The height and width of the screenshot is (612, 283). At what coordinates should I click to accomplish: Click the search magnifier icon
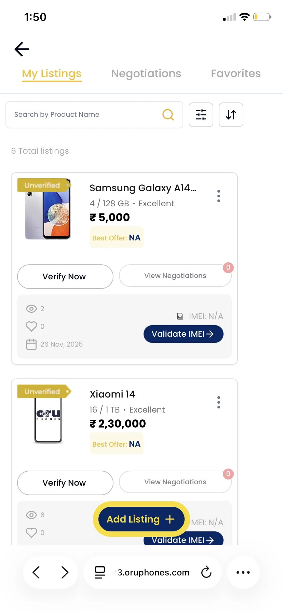[168, 115]
